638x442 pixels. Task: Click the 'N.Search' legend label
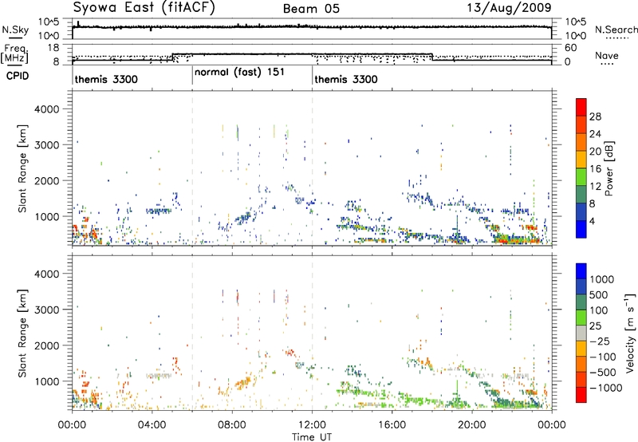[616, 30]
